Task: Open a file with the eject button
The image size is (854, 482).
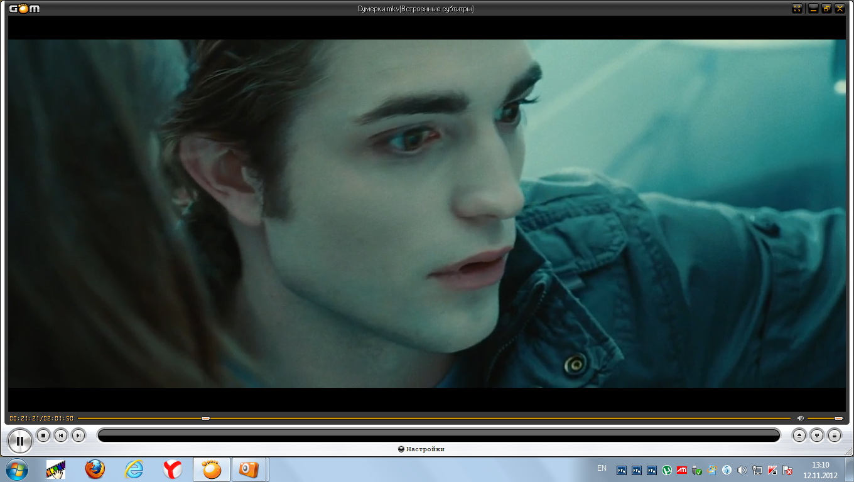Action: coord(799,435)
